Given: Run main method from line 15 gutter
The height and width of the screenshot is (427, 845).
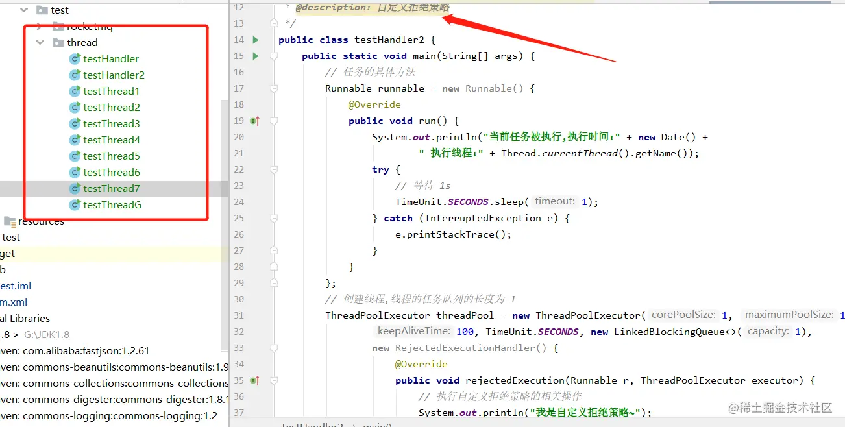Looking at the screenshot, I should click(x=256, y=56).
